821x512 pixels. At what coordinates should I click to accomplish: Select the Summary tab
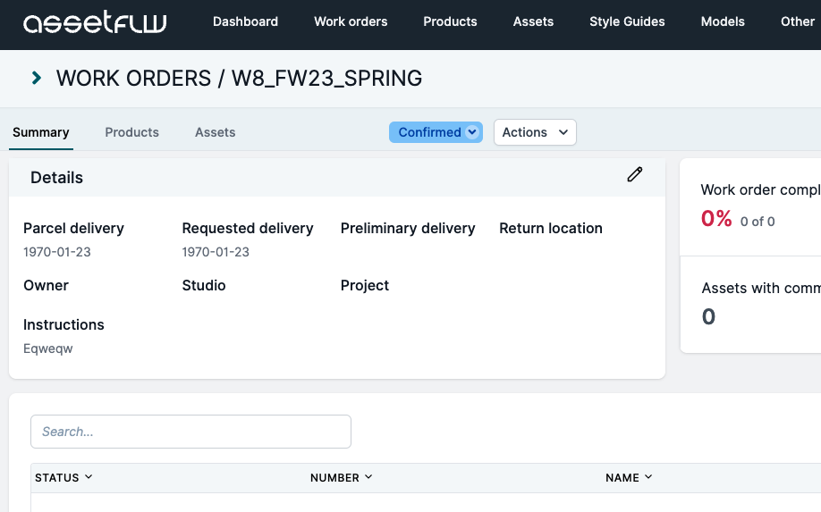point(41,132)
